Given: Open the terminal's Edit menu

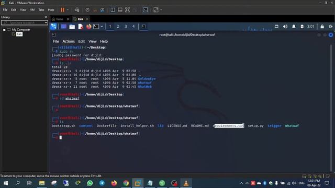Looking at the screenshot, I should [x=82, y=41].
